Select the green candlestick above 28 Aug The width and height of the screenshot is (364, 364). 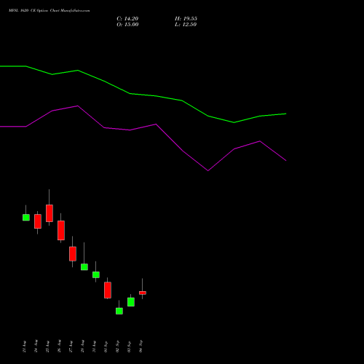tap(84, 267)
